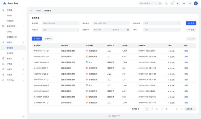
Task: Open the page settings gear icon
Action: point(184,3)
